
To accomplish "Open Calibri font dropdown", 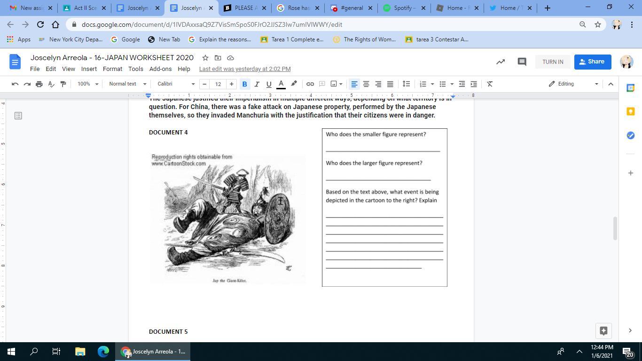I will point(176,84).
